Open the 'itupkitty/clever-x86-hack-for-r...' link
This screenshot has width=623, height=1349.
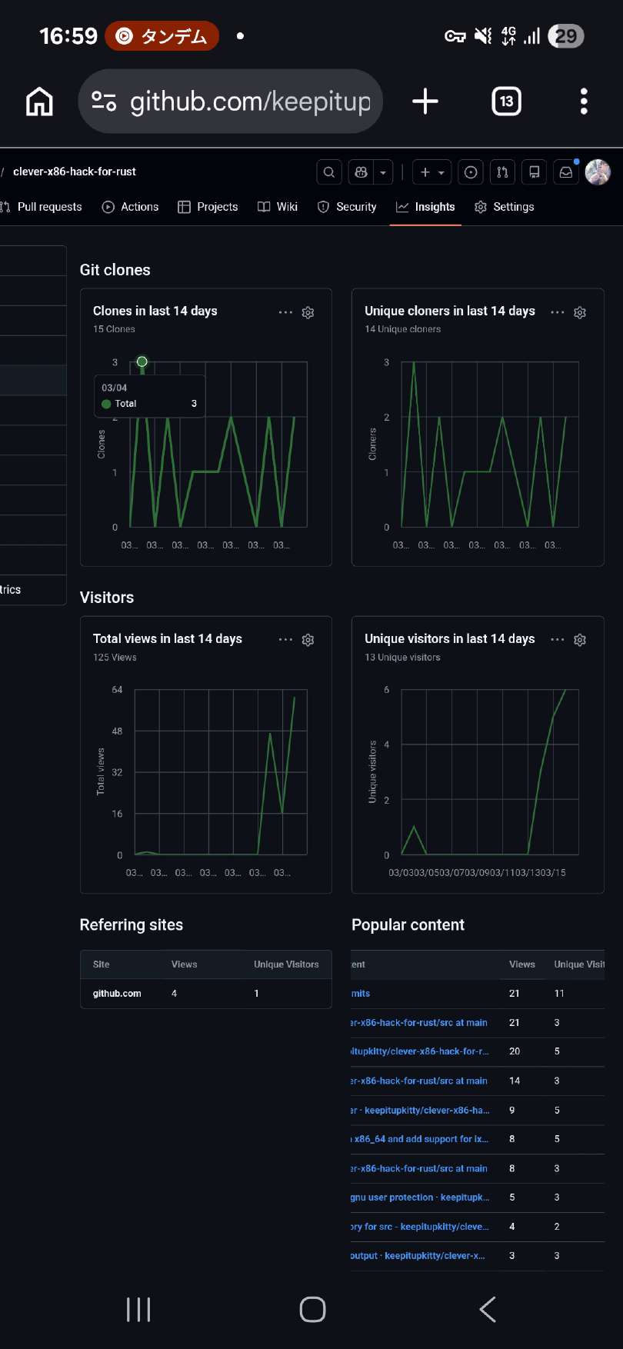419,1051
